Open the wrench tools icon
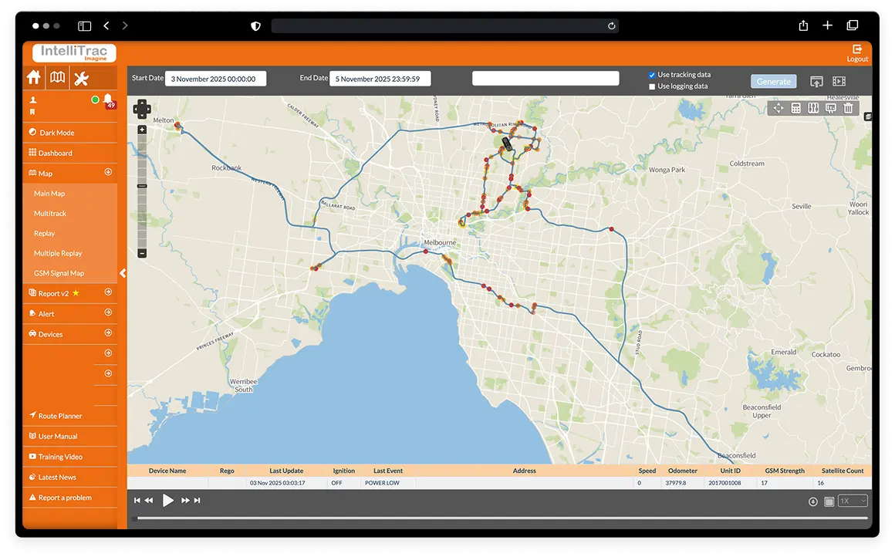 tap(81, 78)
